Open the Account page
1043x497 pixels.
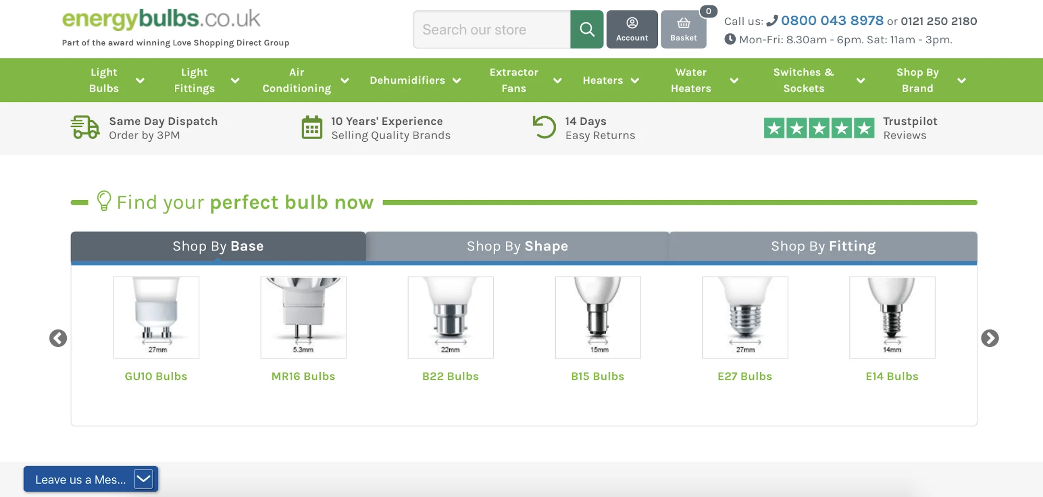[x=632, y=30]
